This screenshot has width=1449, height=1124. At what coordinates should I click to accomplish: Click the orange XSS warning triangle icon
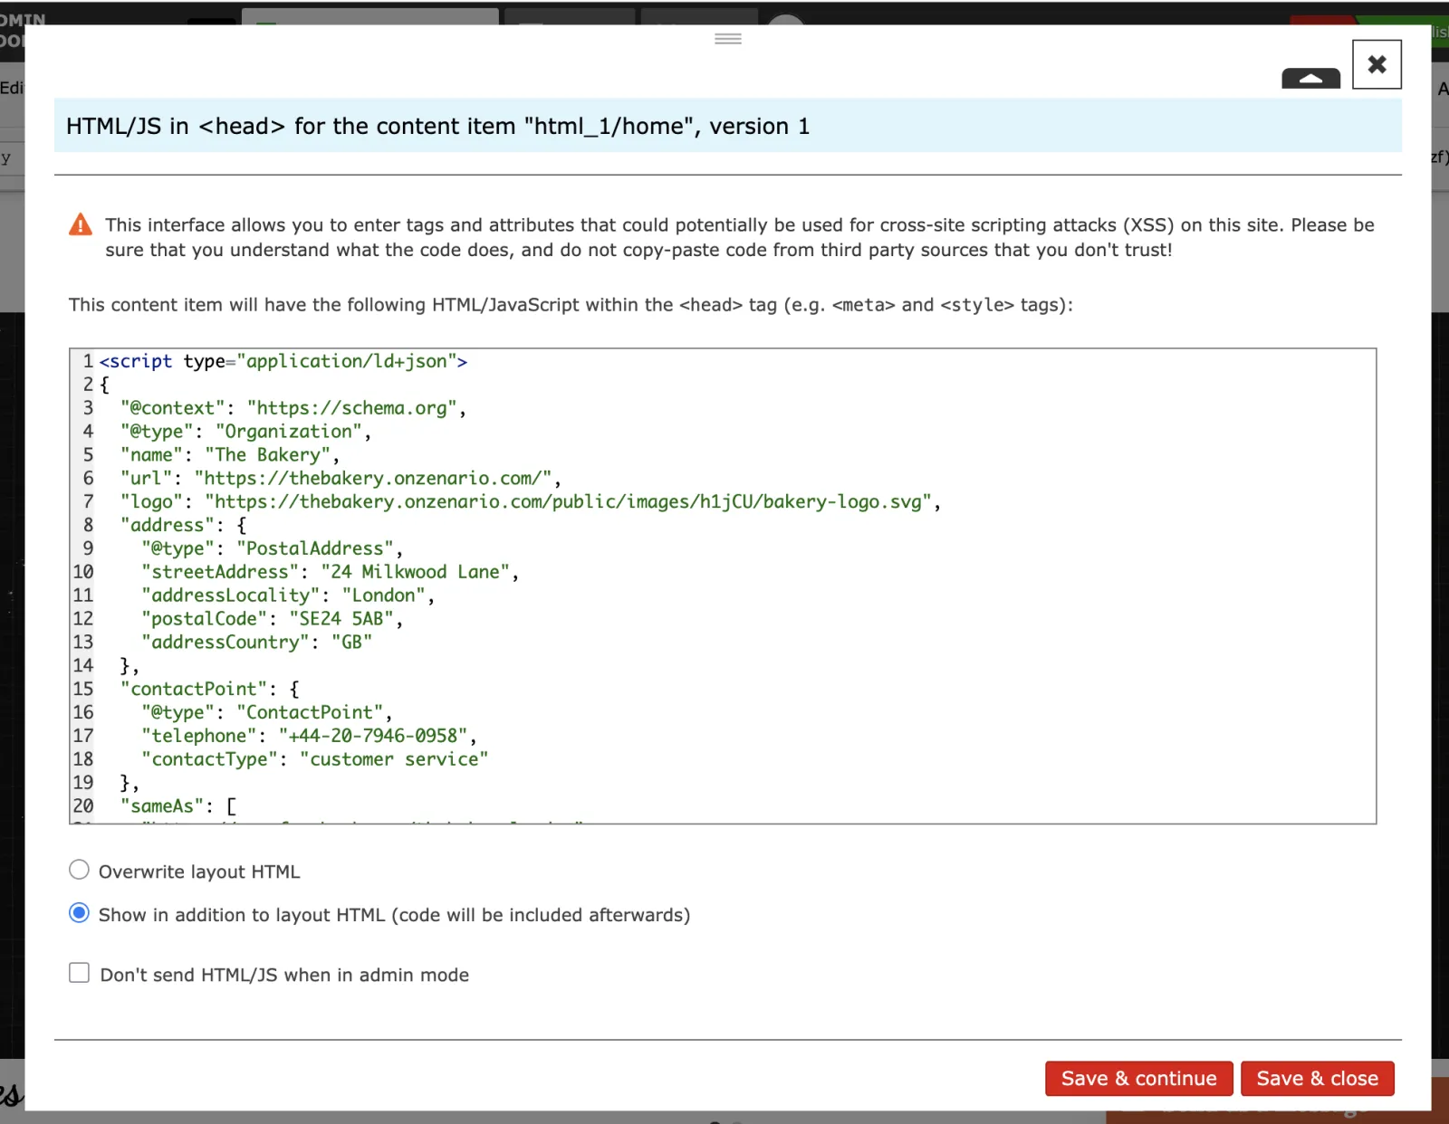point(81,224)
